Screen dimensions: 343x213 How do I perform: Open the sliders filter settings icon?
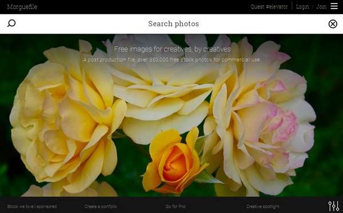coord(334,206)
